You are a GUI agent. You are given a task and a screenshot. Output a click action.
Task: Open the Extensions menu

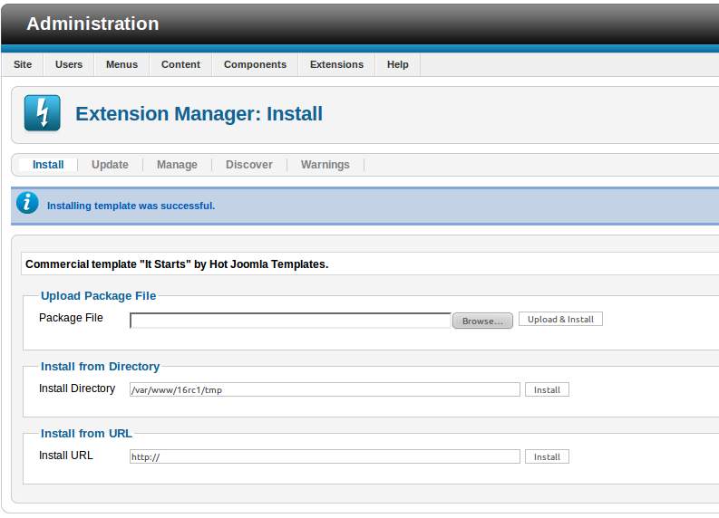click(x=336, y=64)
